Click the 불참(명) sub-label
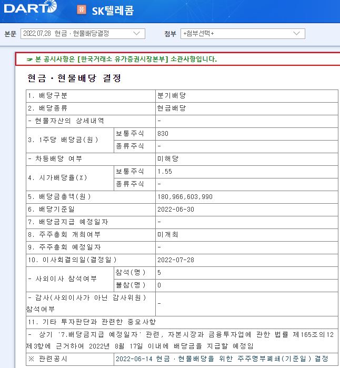 pos(131,285)
